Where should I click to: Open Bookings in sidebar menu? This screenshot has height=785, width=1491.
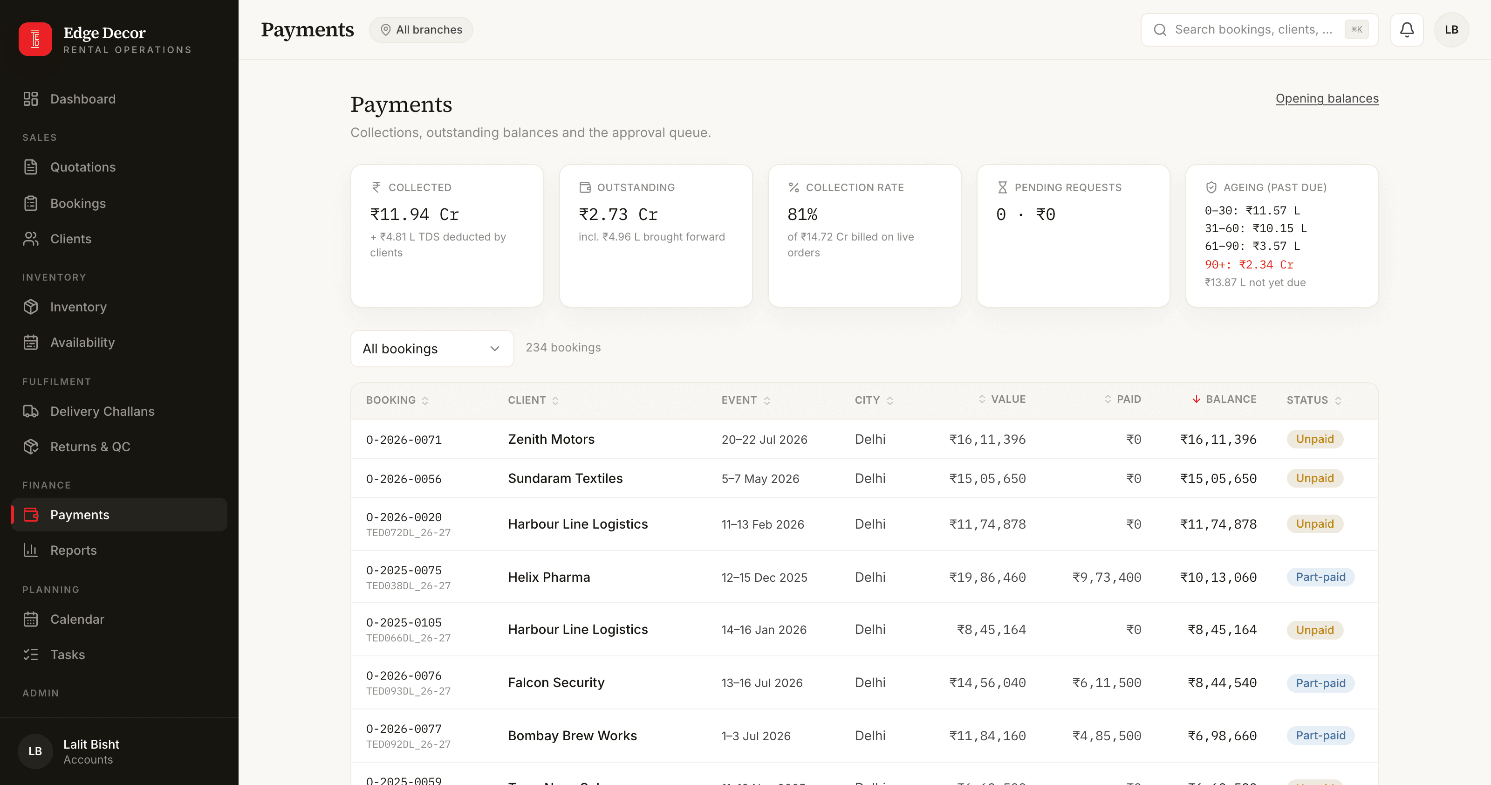[x=119, y=203]
